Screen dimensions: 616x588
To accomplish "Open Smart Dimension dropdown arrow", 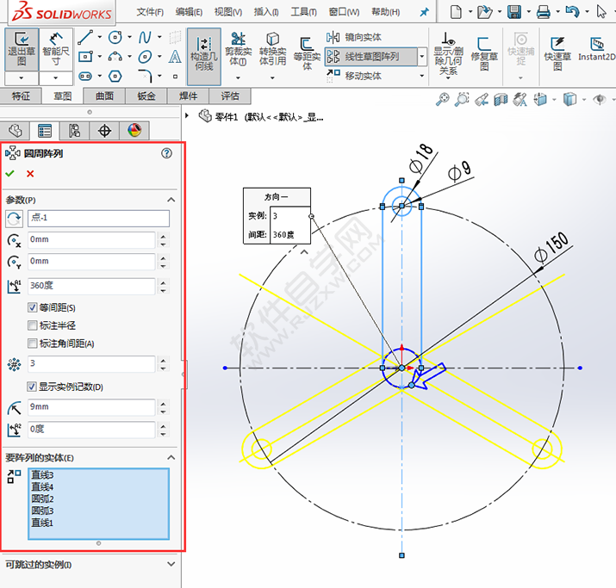I will pos(56,78).
